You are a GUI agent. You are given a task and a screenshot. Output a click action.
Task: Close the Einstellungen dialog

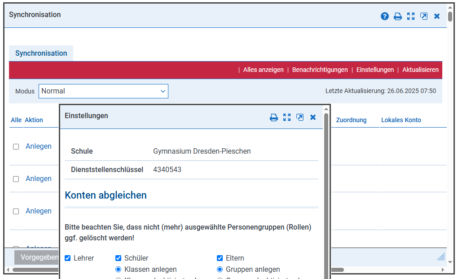pyautogui.click(x=313, y=118)
